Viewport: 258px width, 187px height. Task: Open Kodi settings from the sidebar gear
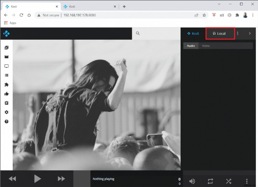(6, 113)
